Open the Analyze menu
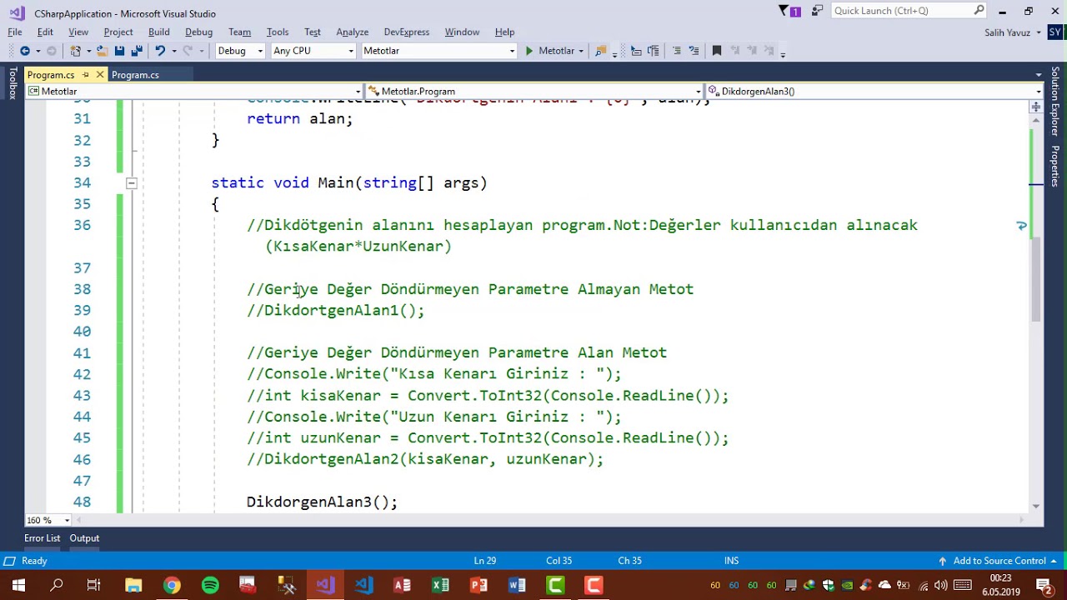The image size is (1067, 600). click(352, 32)
